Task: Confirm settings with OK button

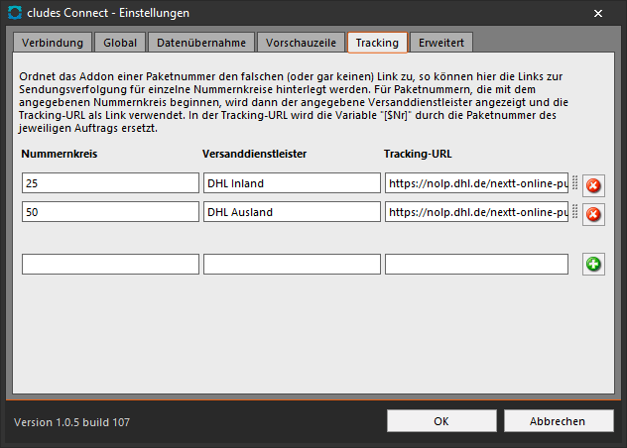Action: coord(441,421)
